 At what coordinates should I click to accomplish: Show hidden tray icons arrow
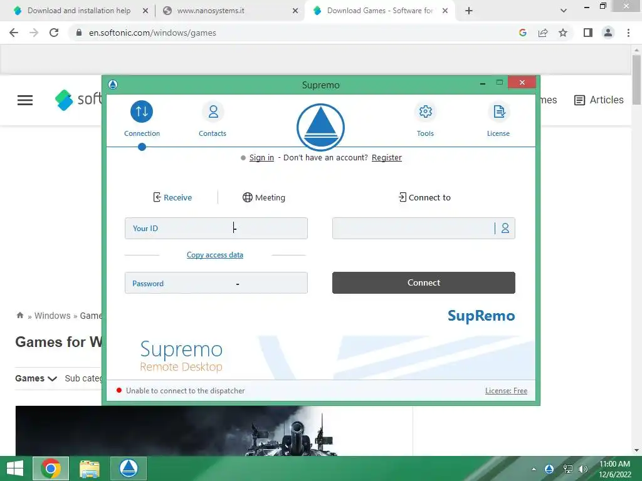click(534, 469)
